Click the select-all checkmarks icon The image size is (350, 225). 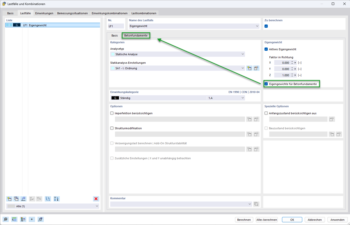(32, 199)
